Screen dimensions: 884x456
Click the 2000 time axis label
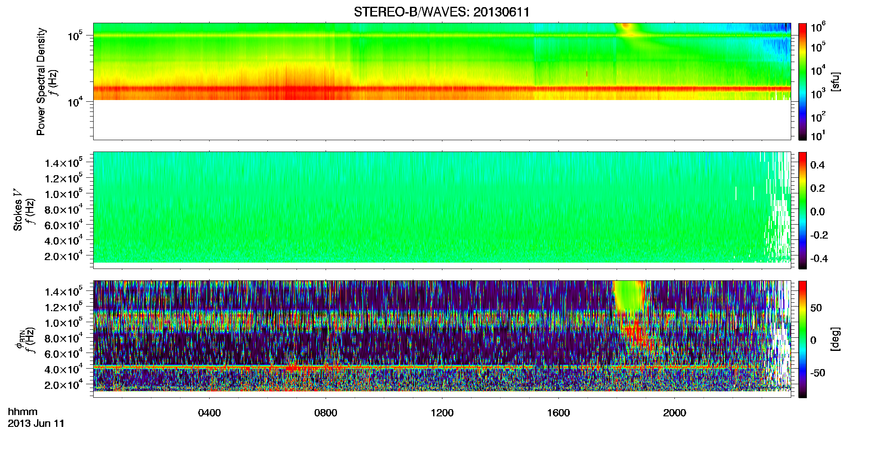click(674, 413)
